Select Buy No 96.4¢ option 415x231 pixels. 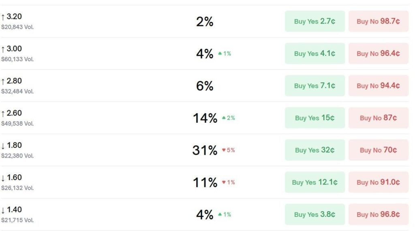[378, 53]
